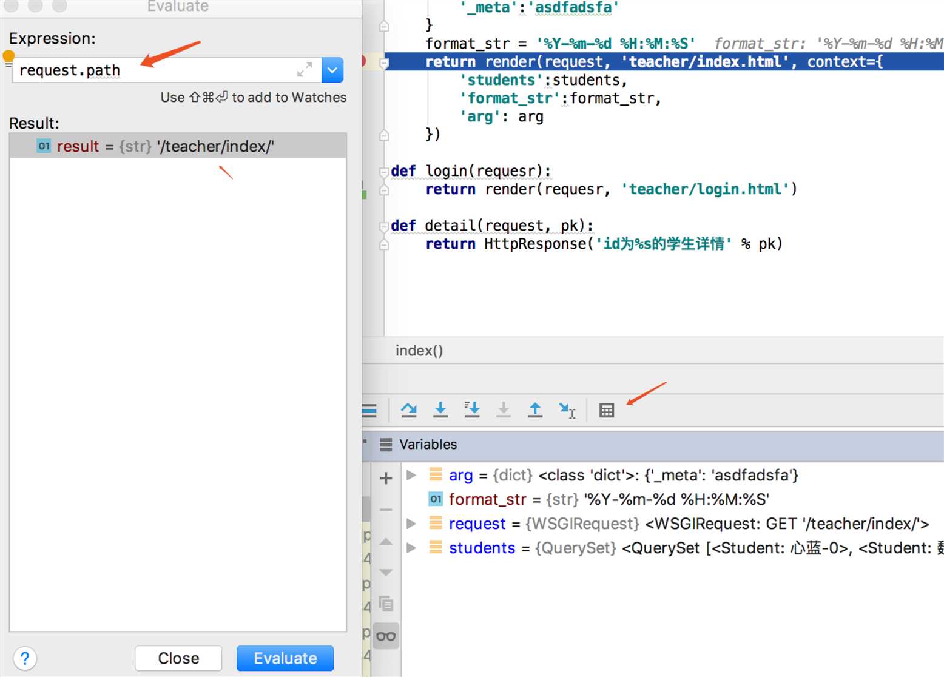Add a new watch with plus icon
944x677 pixels.
386,478
